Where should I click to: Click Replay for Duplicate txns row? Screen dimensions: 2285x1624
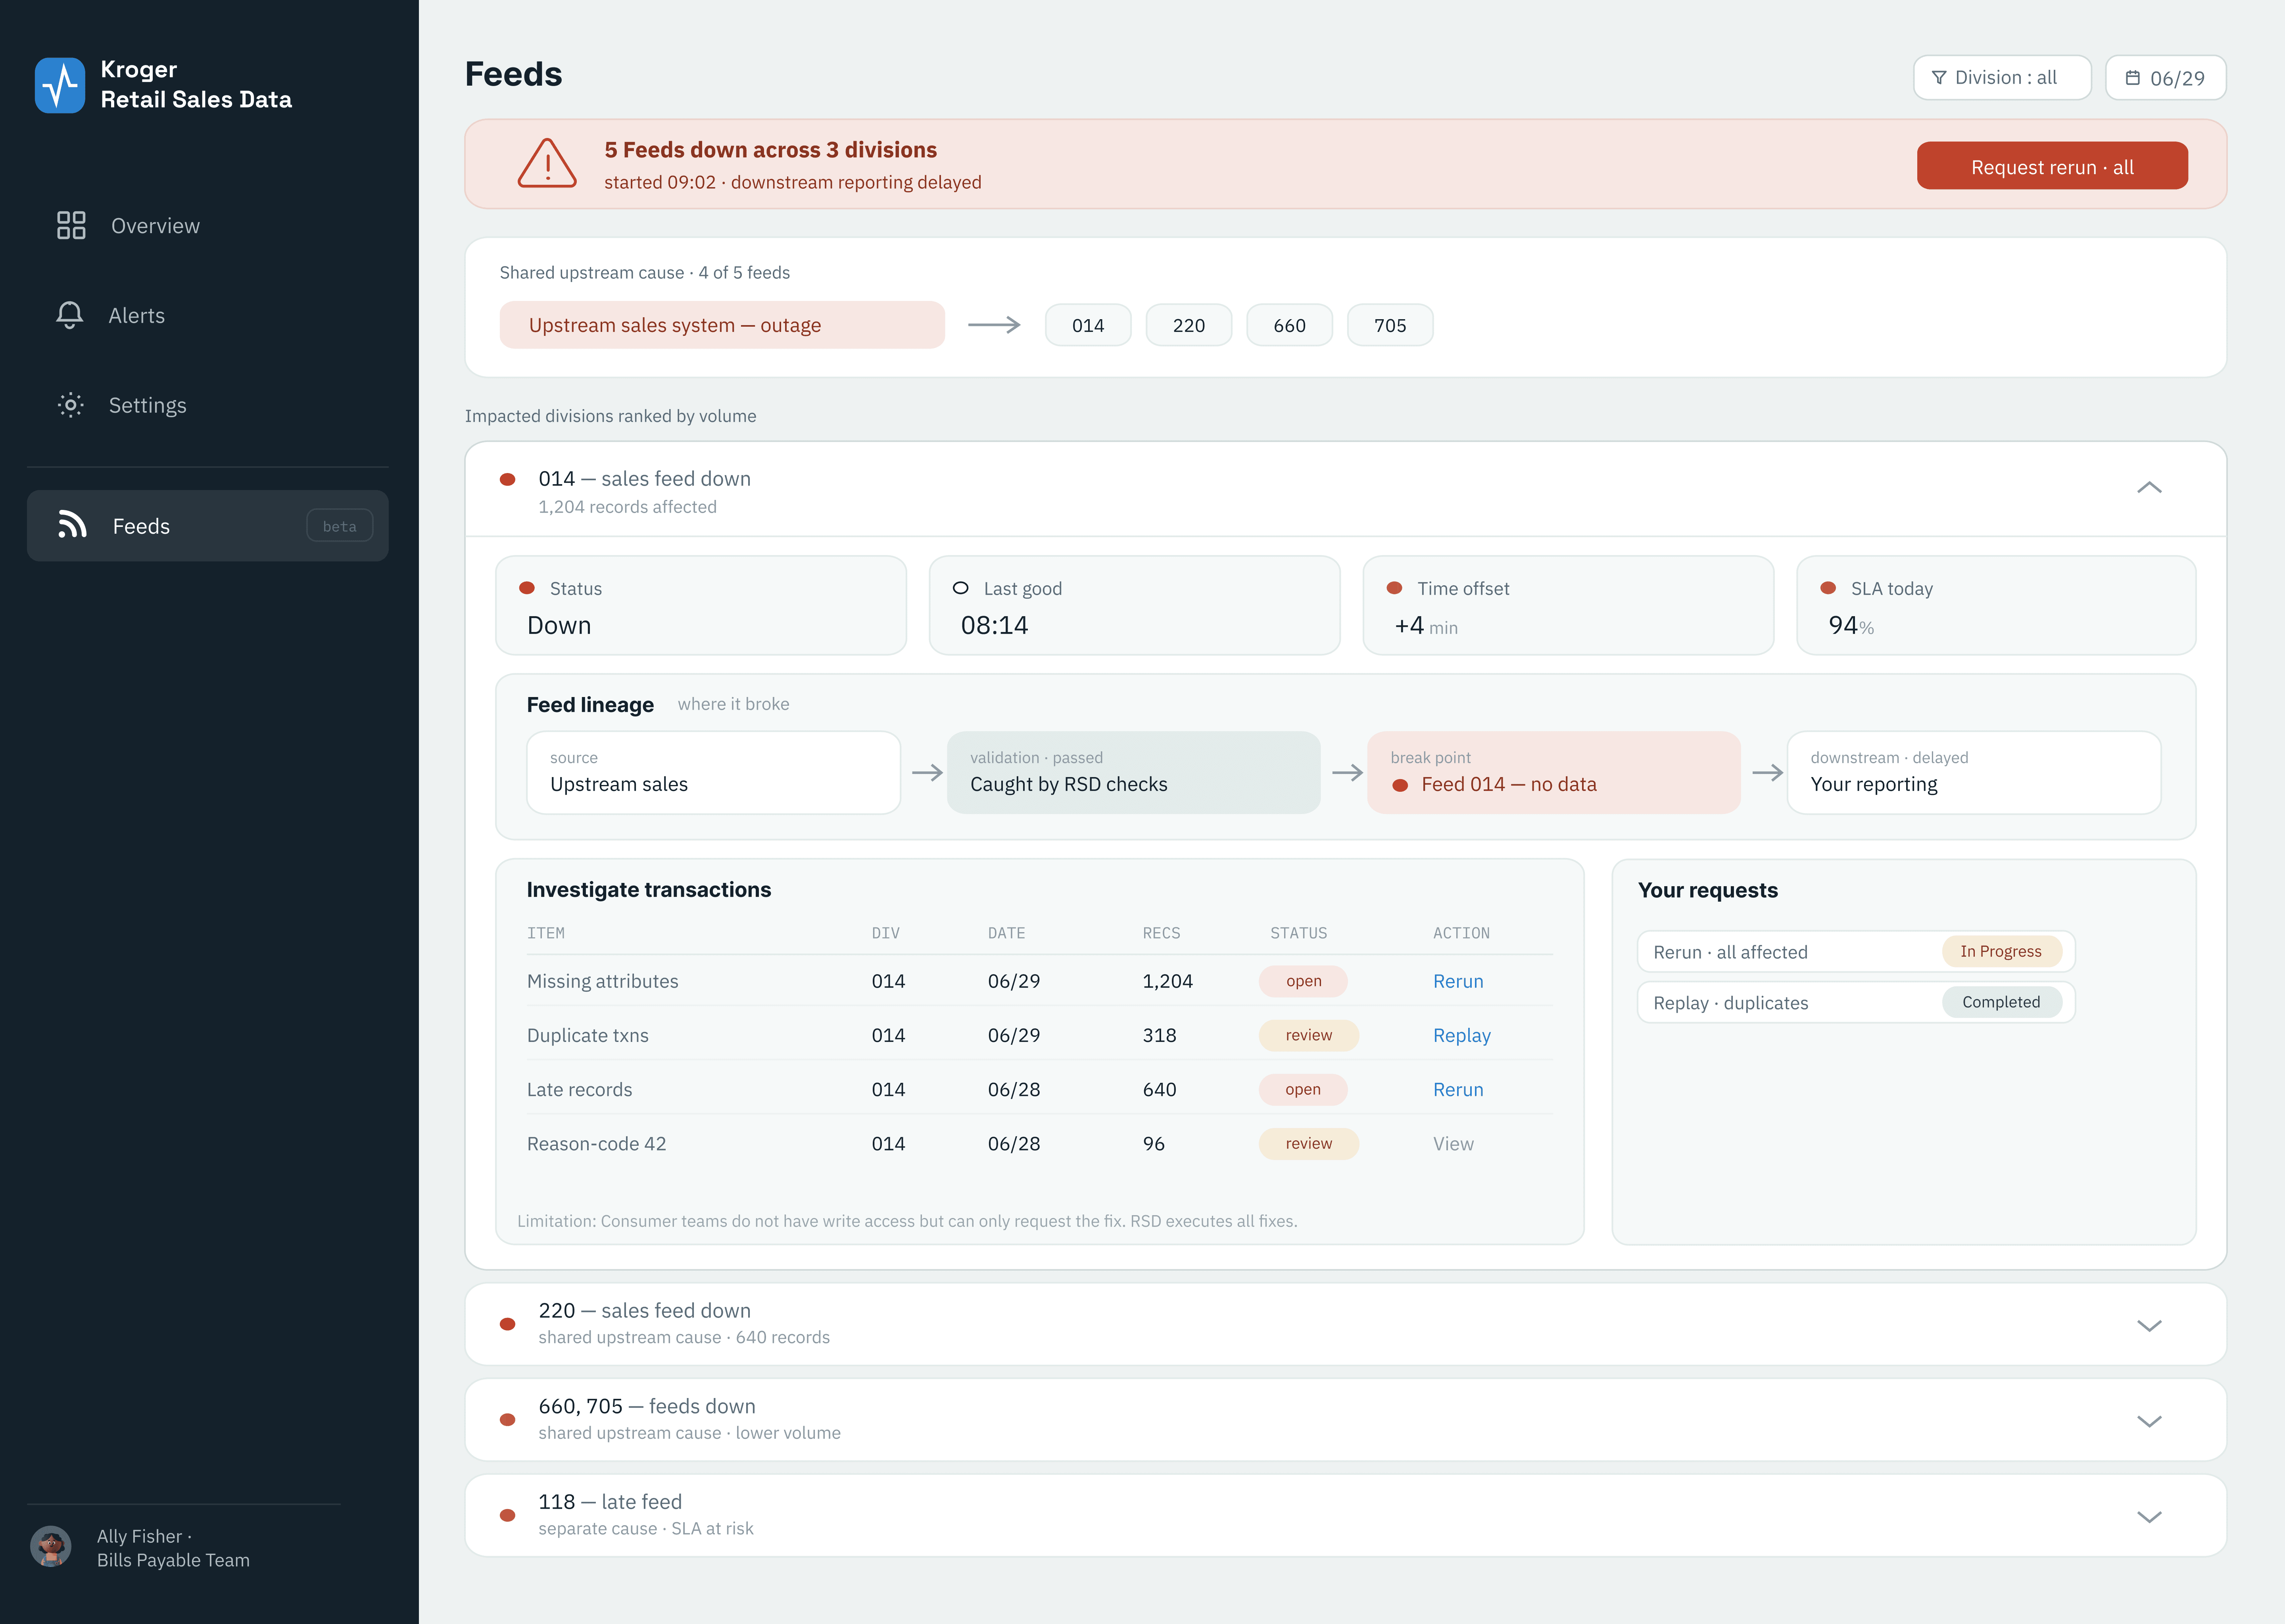(1461, 1036)
